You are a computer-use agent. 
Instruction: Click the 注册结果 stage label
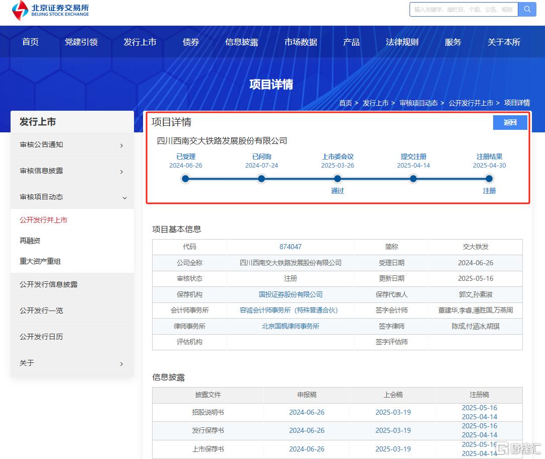click(x=489, y=157)
